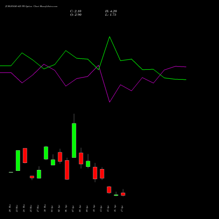The width and height of the screenshot is (219, 219).
Task: Click the close value 'C: 2.10'
Action: point(76,11)
